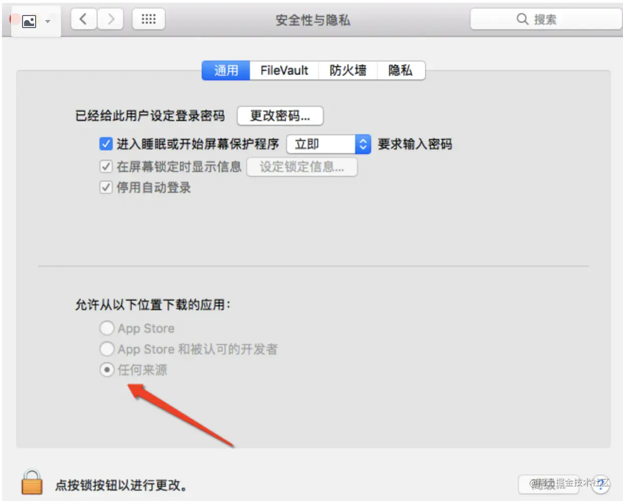
Task: Click the 设定锁定信息... button
Action: click(302, 167)
